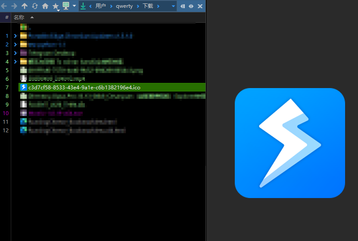Click the green download folder icon

(83, 6)
